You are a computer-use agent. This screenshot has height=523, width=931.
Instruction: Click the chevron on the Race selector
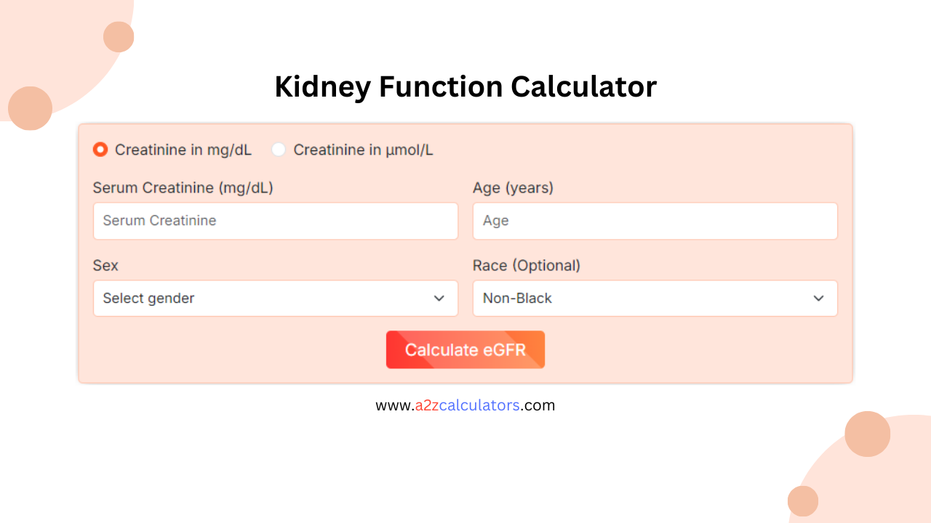[x=818, y=298]
